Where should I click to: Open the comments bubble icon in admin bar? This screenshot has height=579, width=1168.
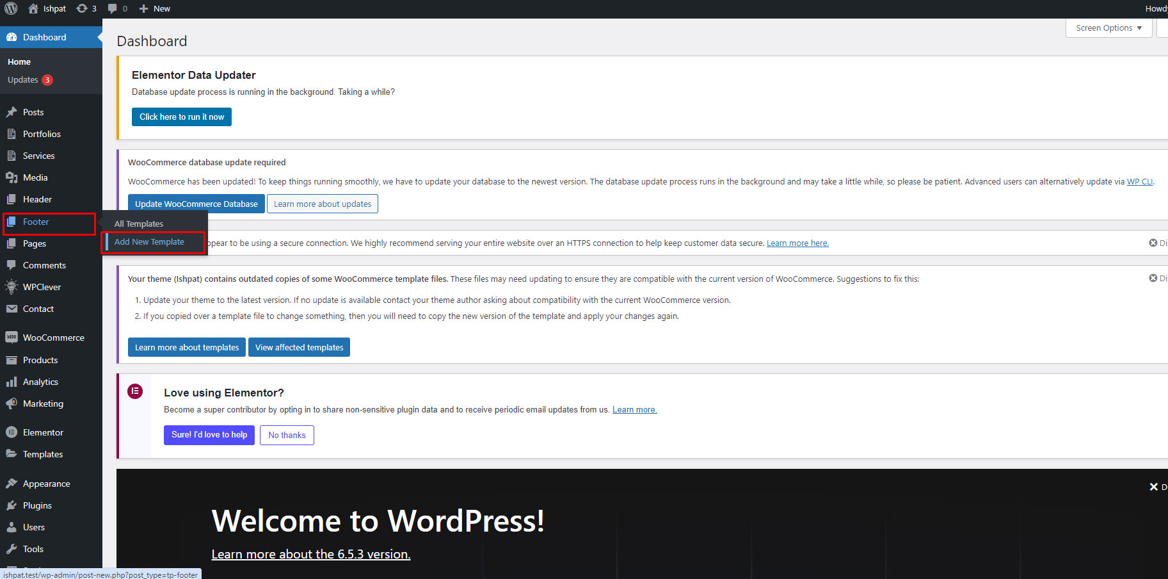113,8
